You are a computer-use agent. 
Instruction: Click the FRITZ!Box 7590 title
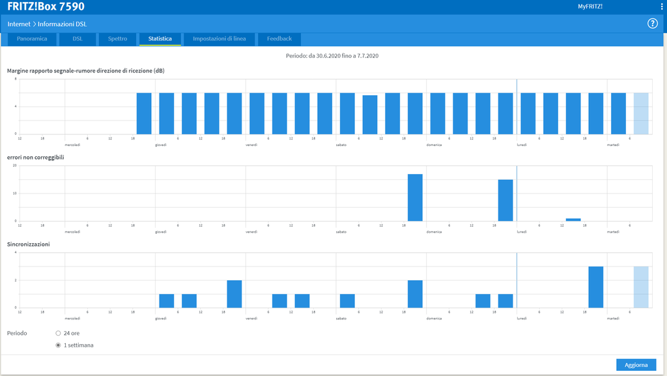click(x=46, y=7)
